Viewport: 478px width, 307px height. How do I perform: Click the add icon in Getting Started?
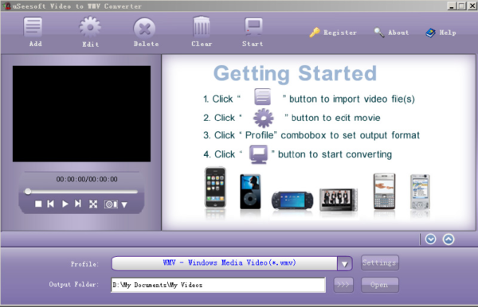[262, 97]
